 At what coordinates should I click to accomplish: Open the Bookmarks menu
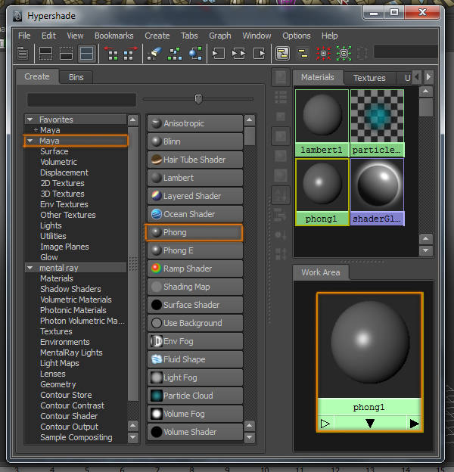[113, 36]
